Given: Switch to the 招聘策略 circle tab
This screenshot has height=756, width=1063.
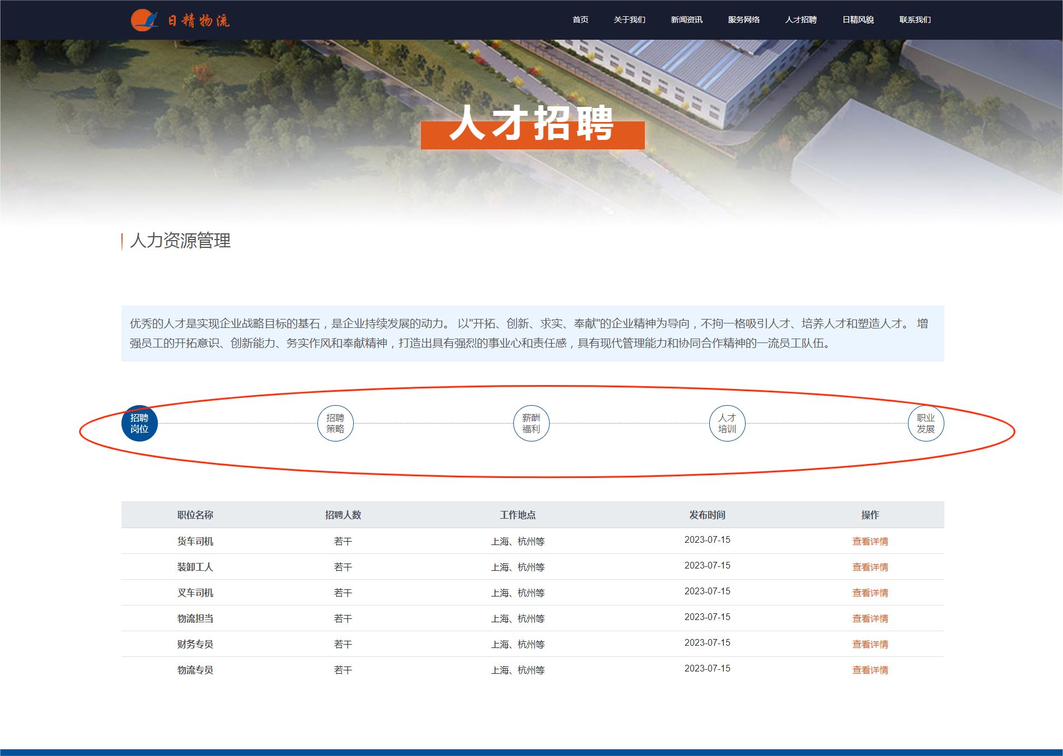Looking at the screenshot, I should (x=335, y=423).
